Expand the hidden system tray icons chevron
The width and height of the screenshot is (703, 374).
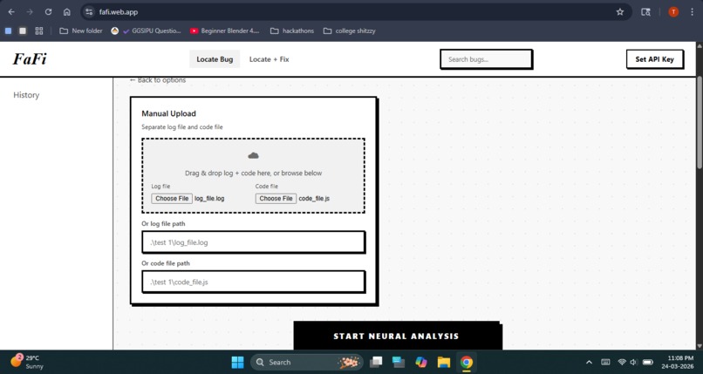click(589, 362)
